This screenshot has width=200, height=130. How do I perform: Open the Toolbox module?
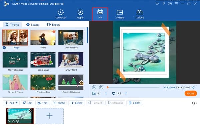tap(139, 14)
